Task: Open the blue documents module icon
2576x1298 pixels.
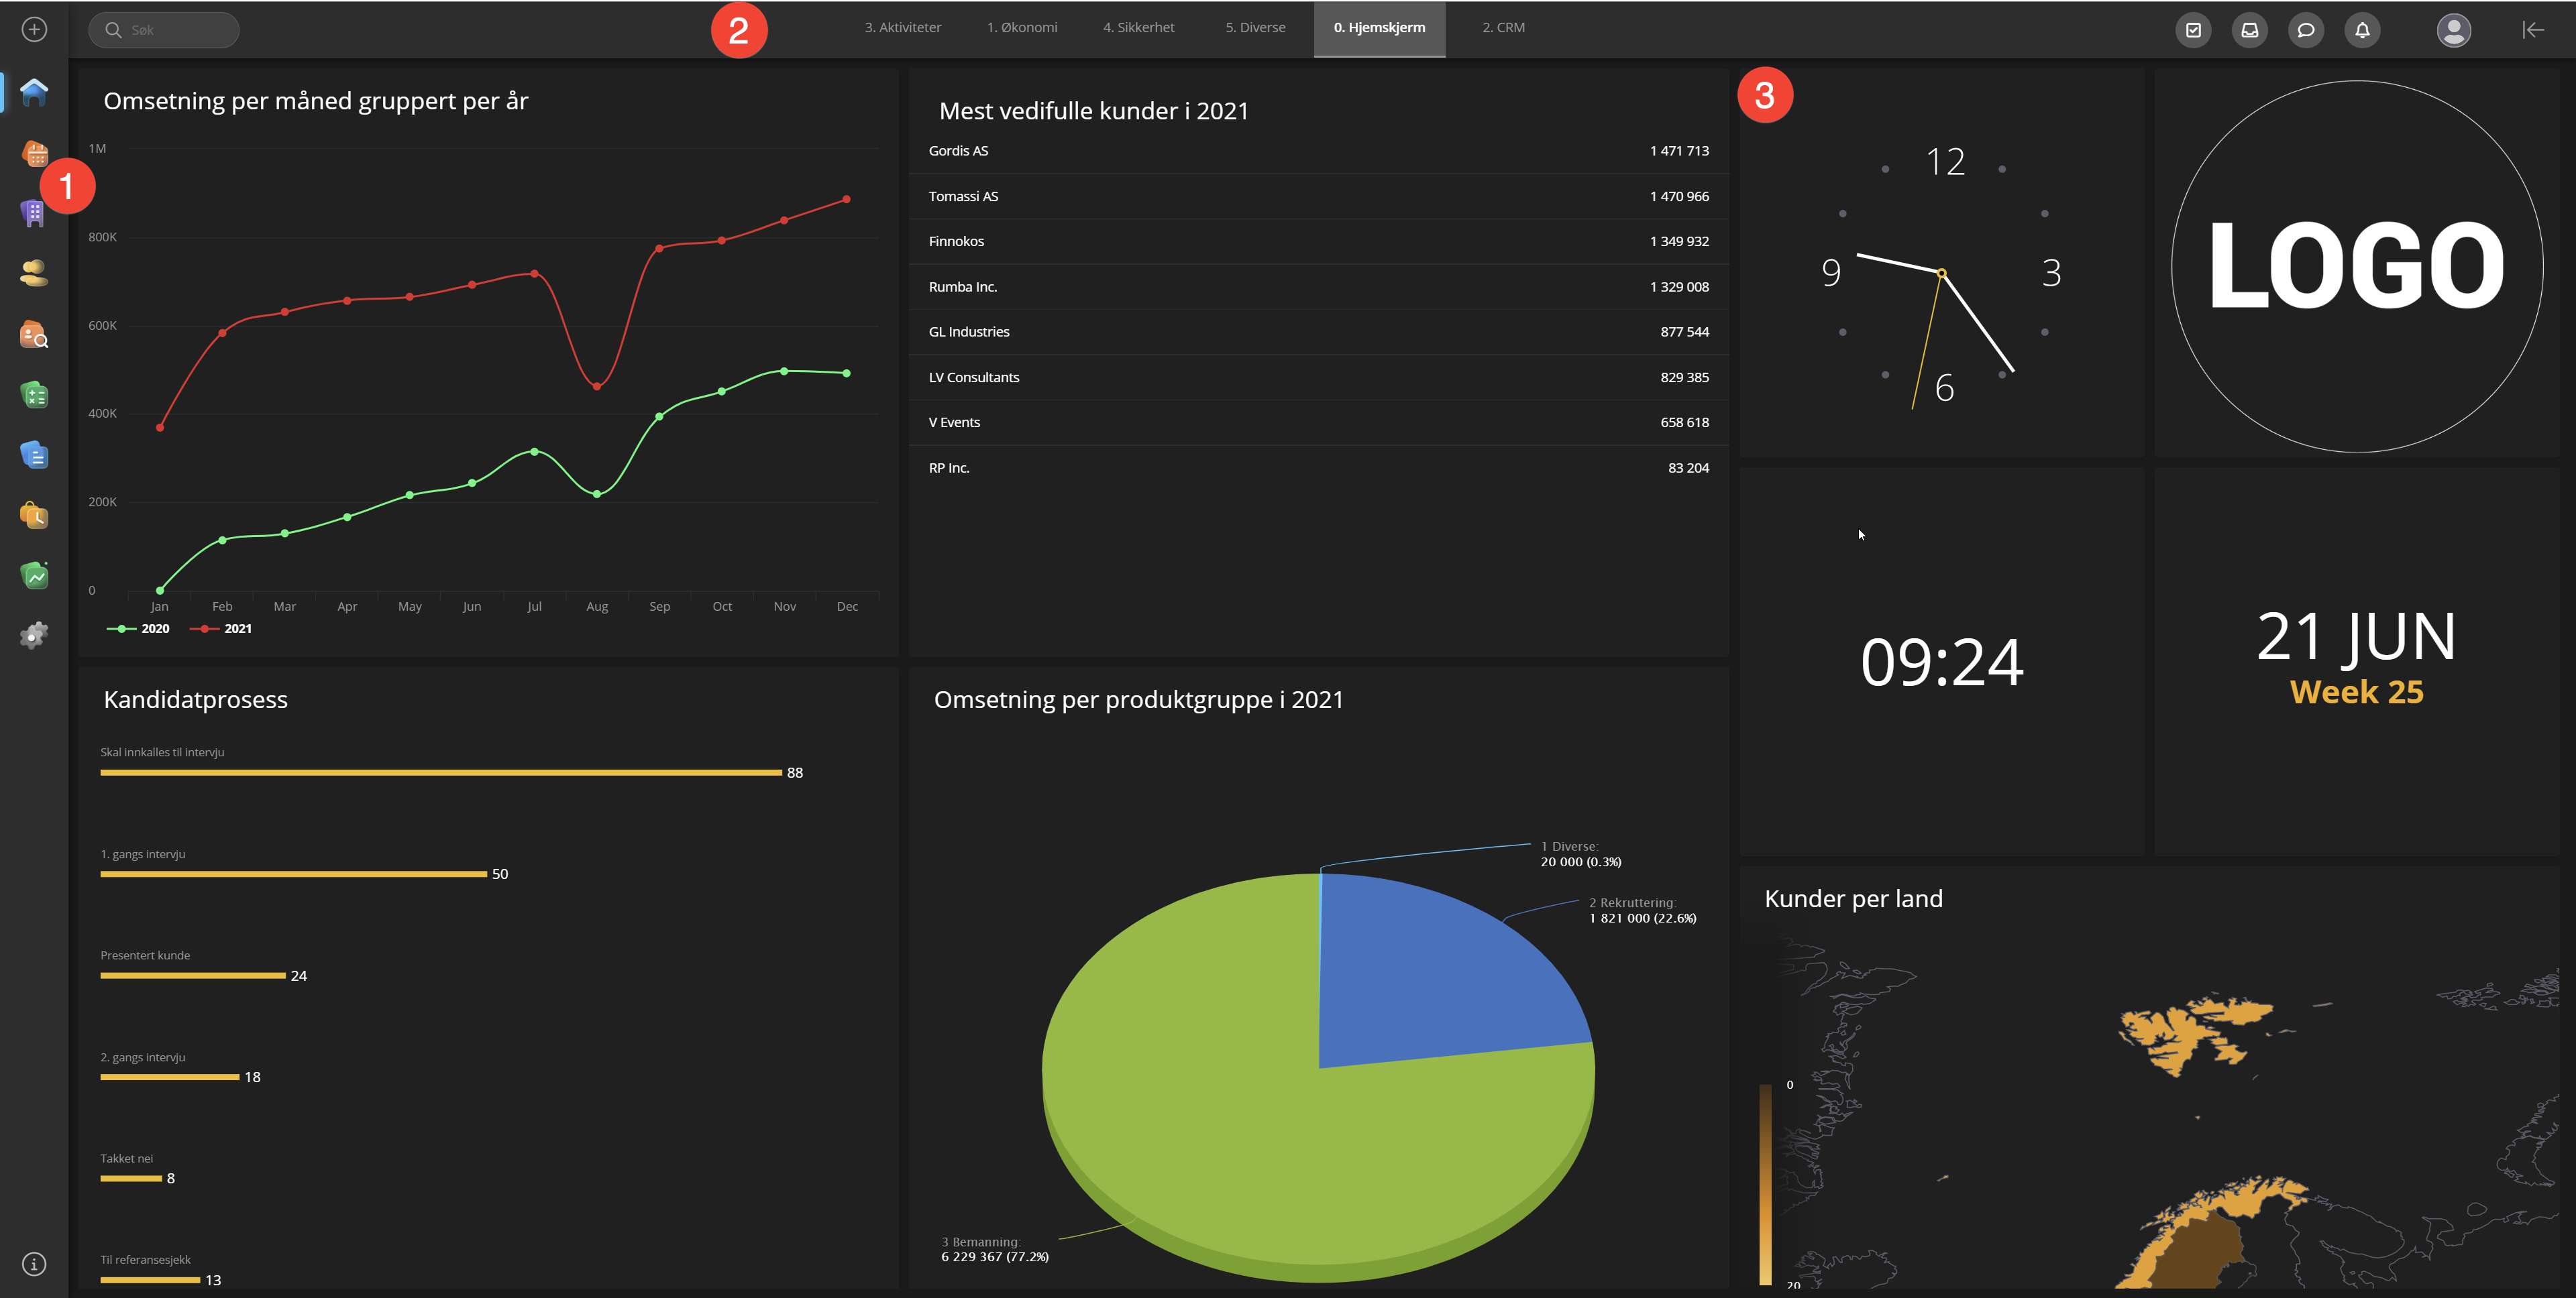Action: click(34, 455)
